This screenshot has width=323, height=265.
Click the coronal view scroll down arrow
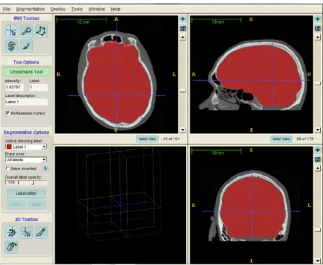tap(317, 261)
